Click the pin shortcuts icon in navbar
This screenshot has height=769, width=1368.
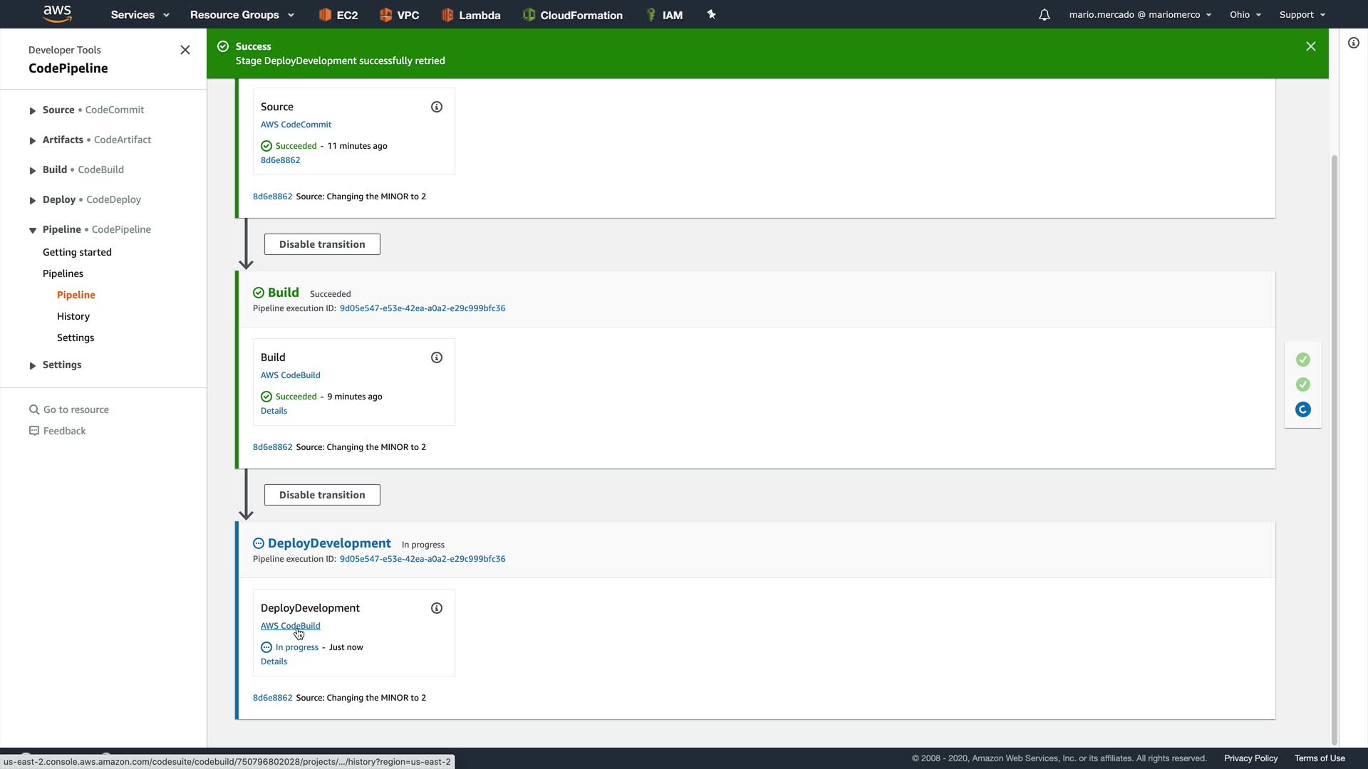point(711,14)
